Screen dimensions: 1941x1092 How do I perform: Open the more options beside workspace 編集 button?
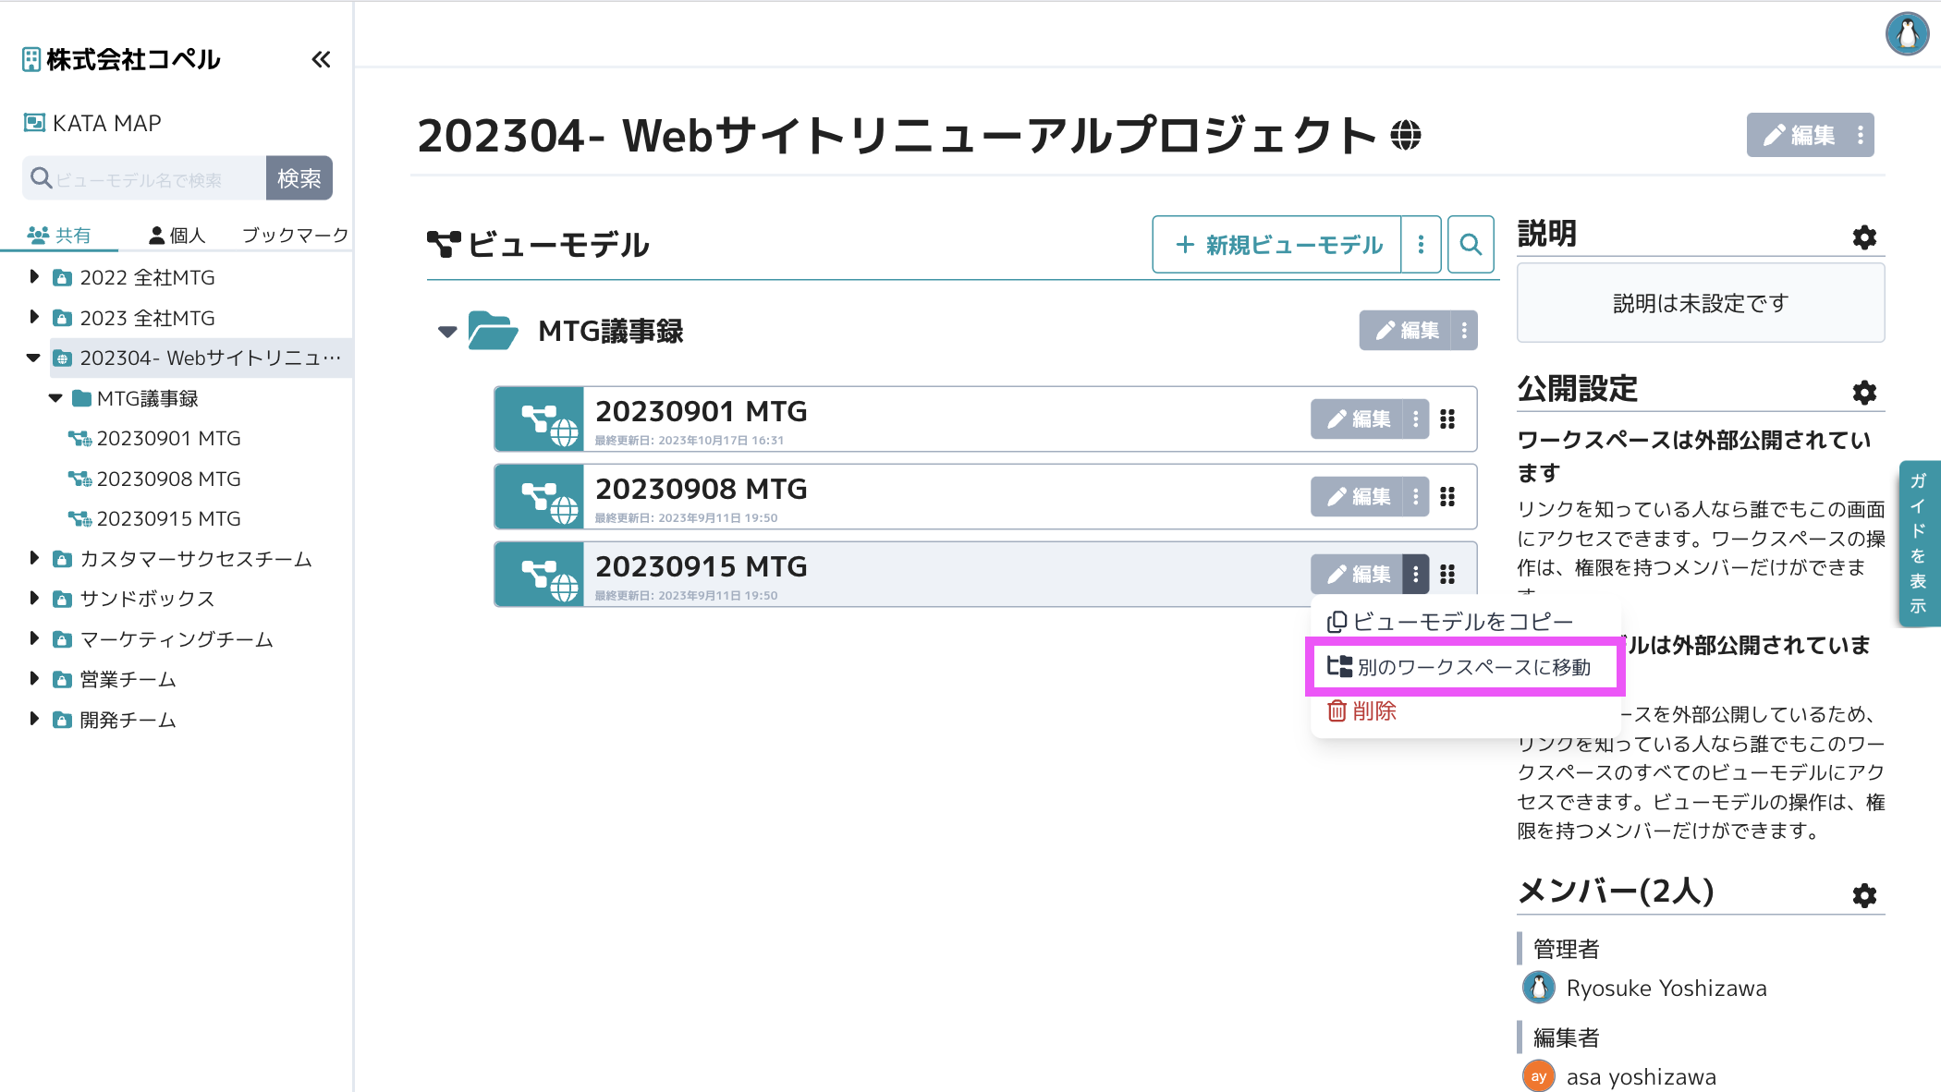pyautogui.click(x=1861, y=136)
